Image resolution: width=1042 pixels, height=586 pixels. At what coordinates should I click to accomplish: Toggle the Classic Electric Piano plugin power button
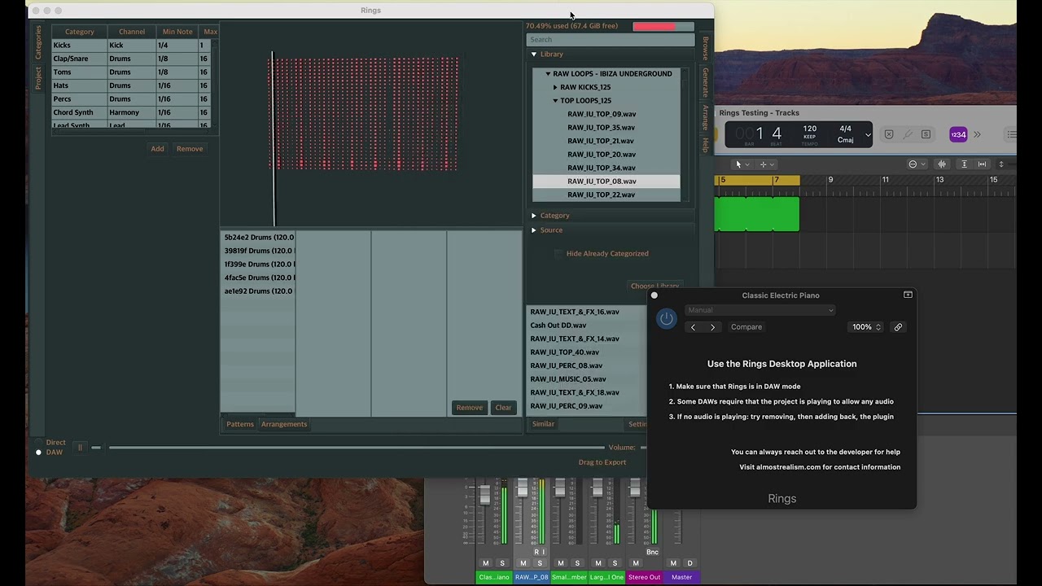click(x=667, y=319)
